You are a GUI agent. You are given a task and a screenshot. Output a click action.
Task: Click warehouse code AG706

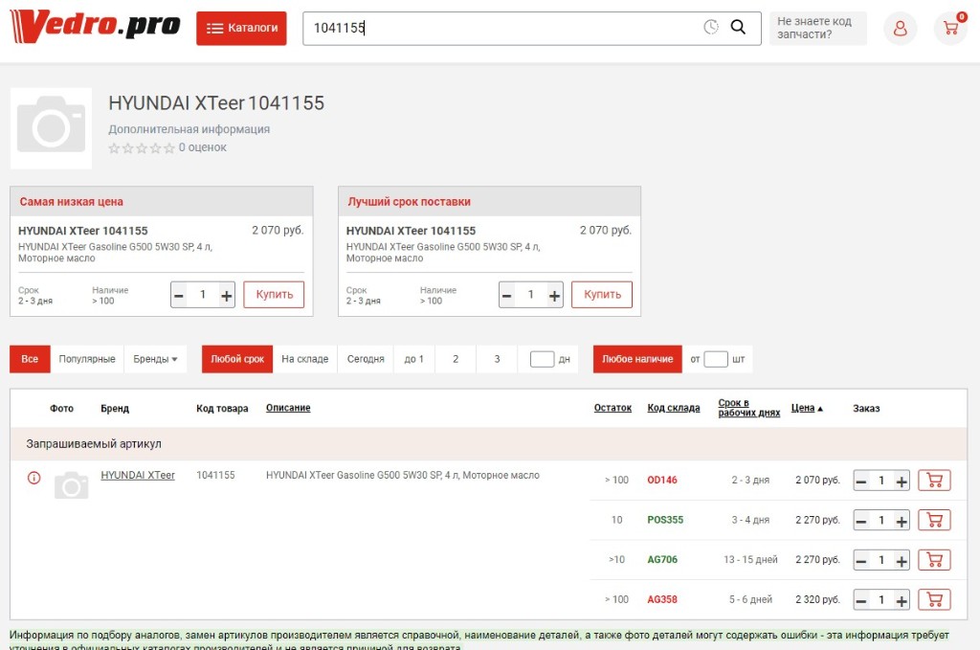pos(662,560)
